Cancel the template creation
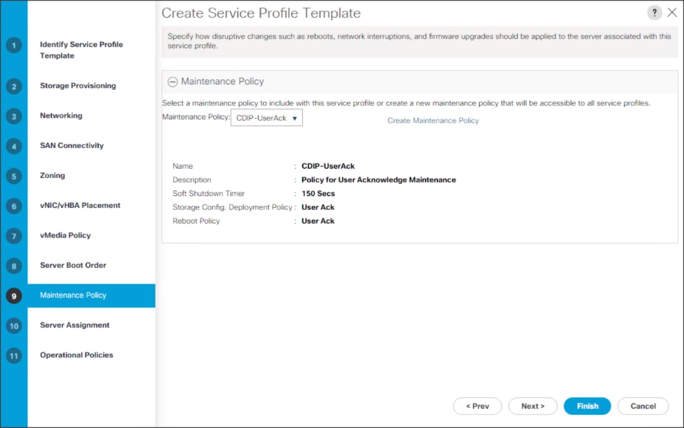Image resolution: width=684 pixels, height=428 pixels. (x=643, y=406)
